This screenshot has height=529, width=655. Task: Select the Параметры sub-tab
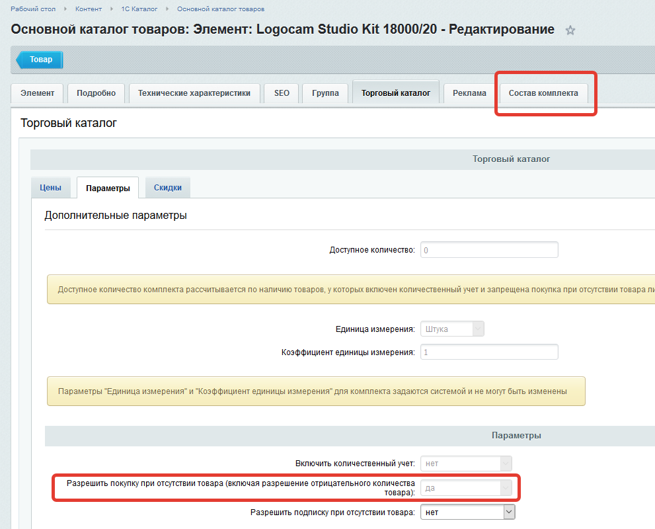click(108, 188)
